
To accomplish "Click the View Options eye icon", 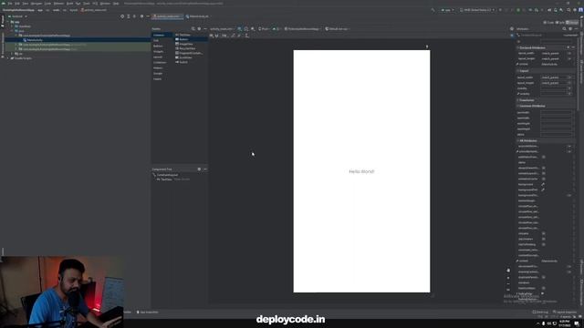I will pos(211,36).
